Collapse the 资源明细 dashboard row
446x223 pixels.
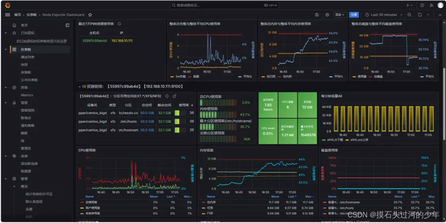click(x=80, y=86)
